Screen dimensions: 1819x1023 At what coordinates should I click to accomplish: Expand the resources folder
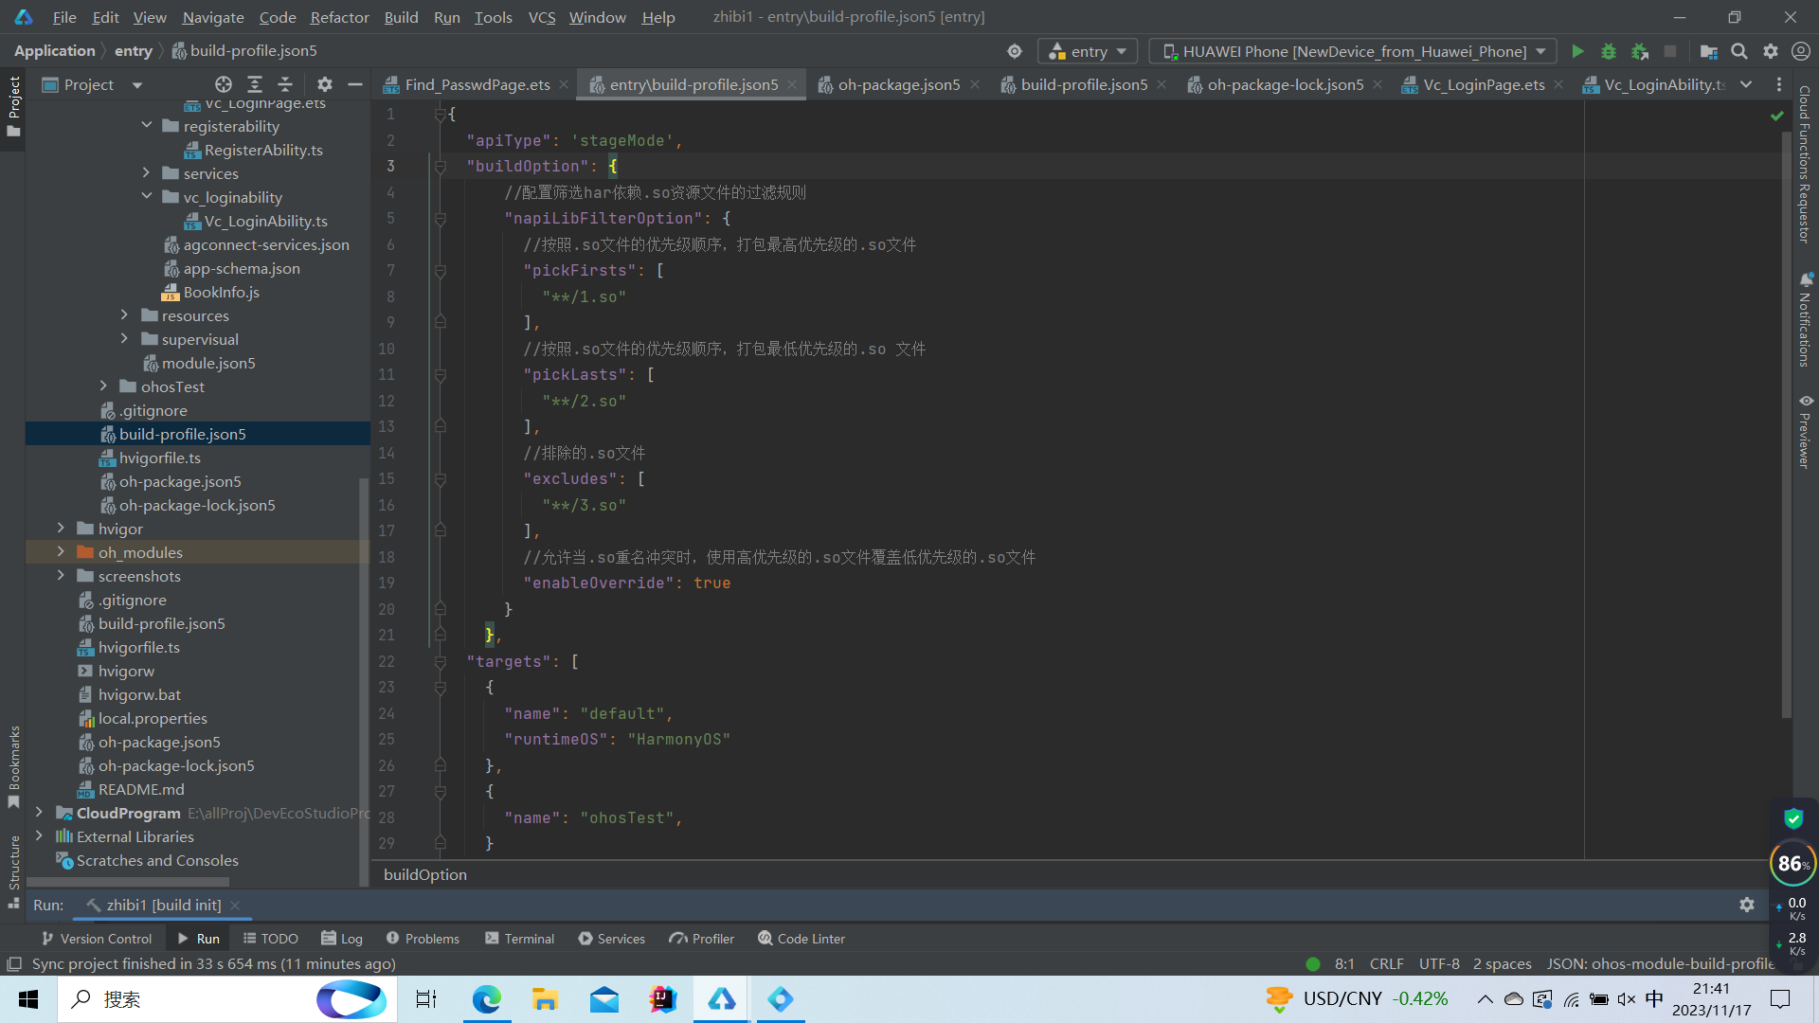click(125, 315)
